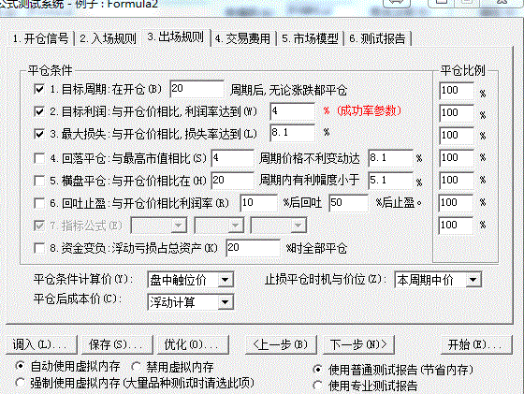Toggle the 2.目标利润 checkbox
Image resolution: width=524 pixels, height=394 pixels.
(39, 111)
